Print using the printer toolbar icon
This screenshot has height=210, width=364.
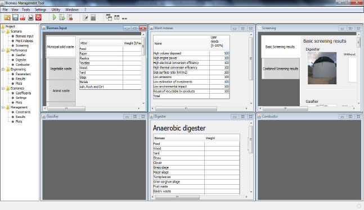click(x=30, y=17)
